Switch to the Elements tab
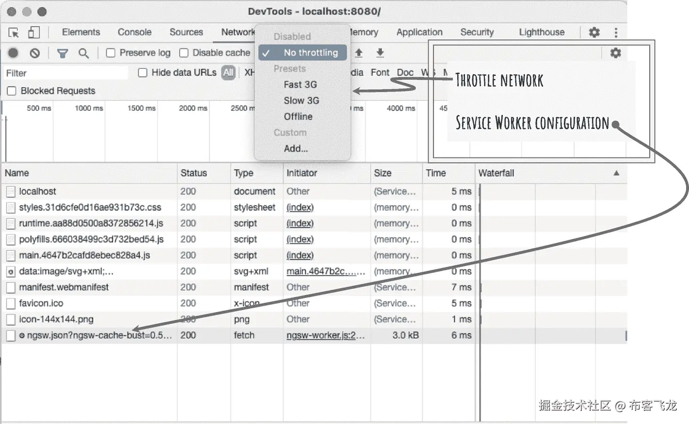 point(81,32)
